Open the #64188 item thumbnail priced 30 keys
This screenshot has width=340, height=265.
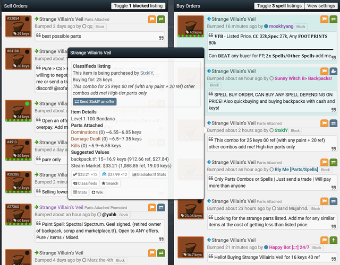click(x=19, y=59)
